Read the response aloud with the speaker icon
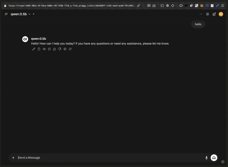Viewport: 228px width, 167px height. point(44,49)
